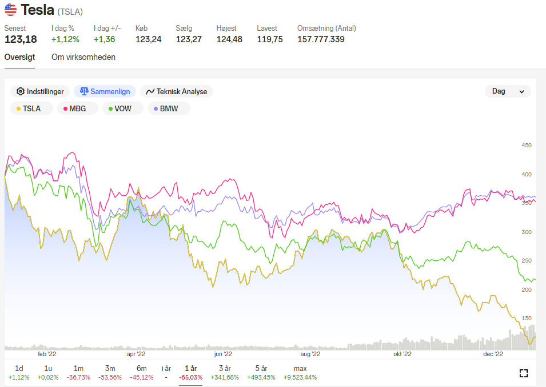The width and height of the screenshot is (546, 387).
Task: Click the Sammenlign button label
Action: click(110, 91)
